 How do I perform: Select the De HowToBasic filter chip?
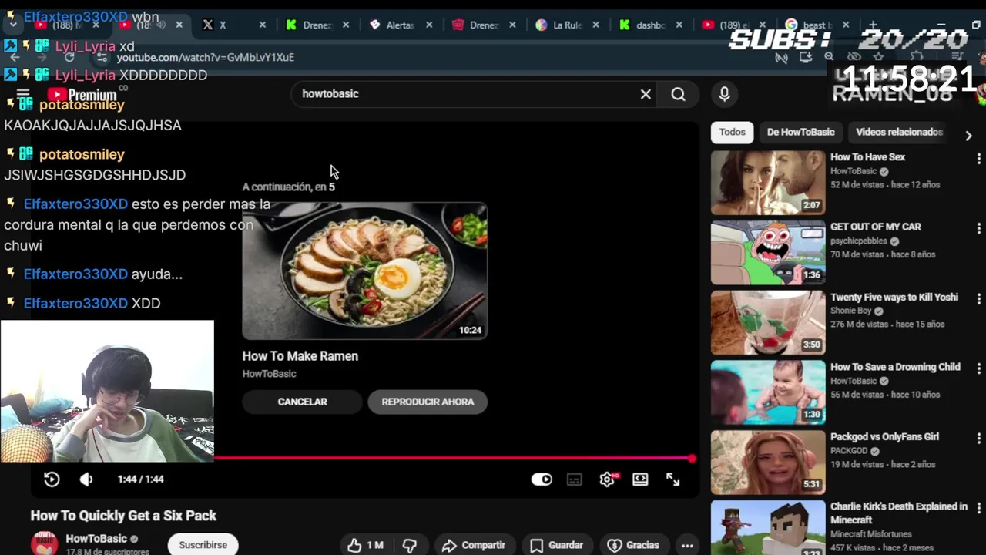pos(800,132)
